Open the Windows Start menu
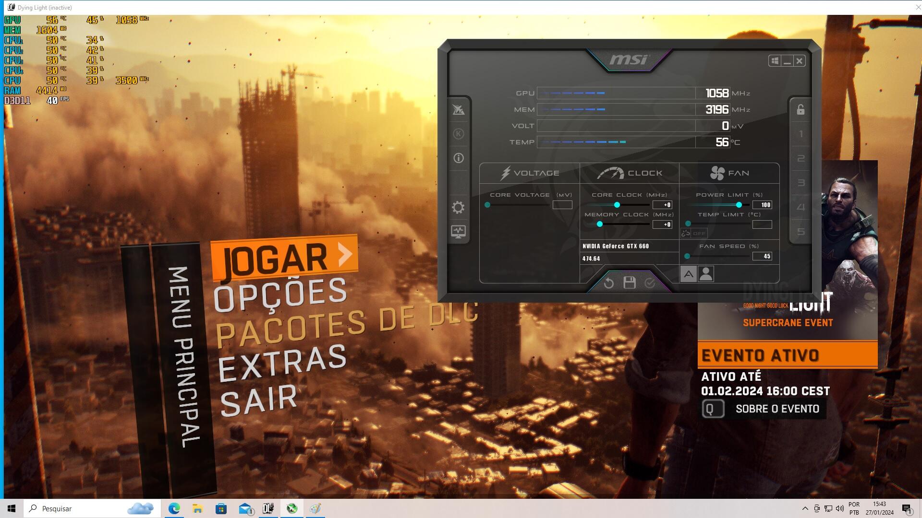Viewport: 922px width, 518px height. click(12, 508)
